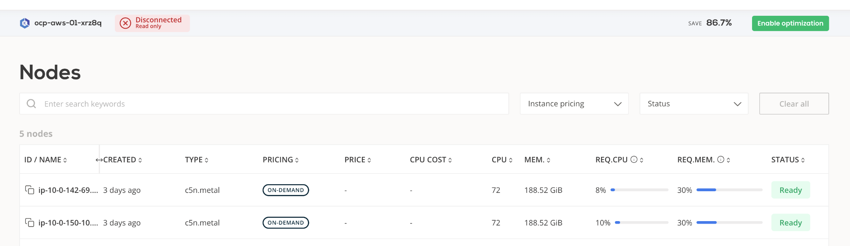Copy ID of node ip-10-0-142-69

[29, 190]
